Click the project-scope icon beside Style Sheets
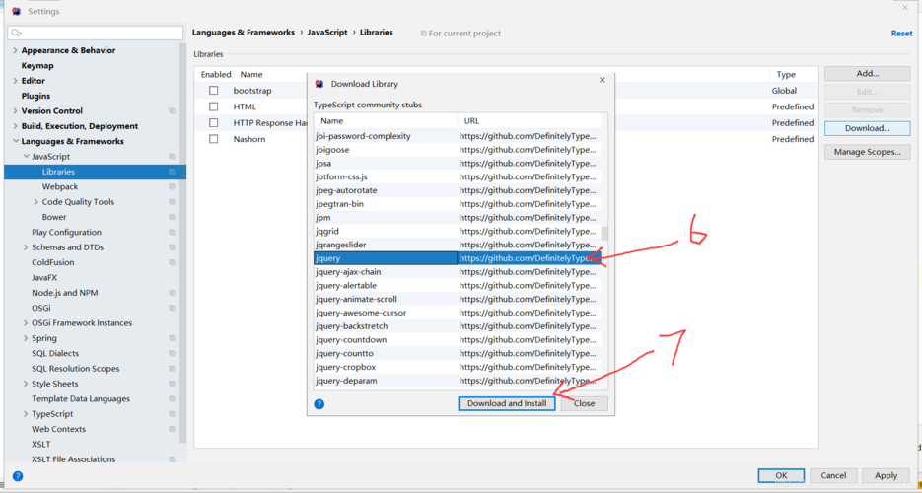 172,384
